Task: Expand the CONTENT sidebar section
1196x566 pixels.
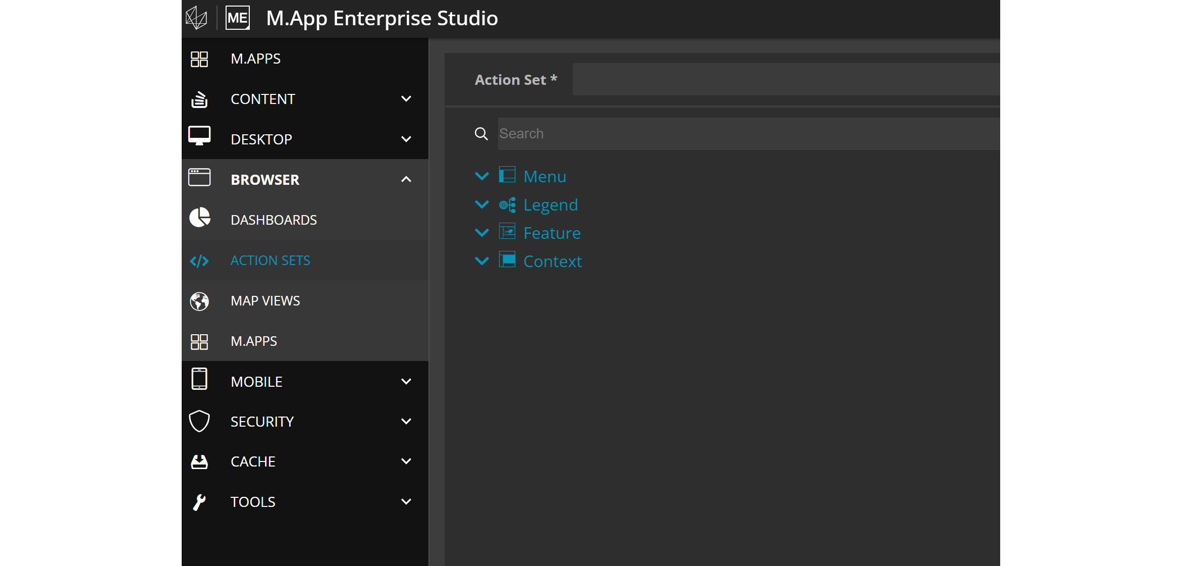Action: [406, 99]
